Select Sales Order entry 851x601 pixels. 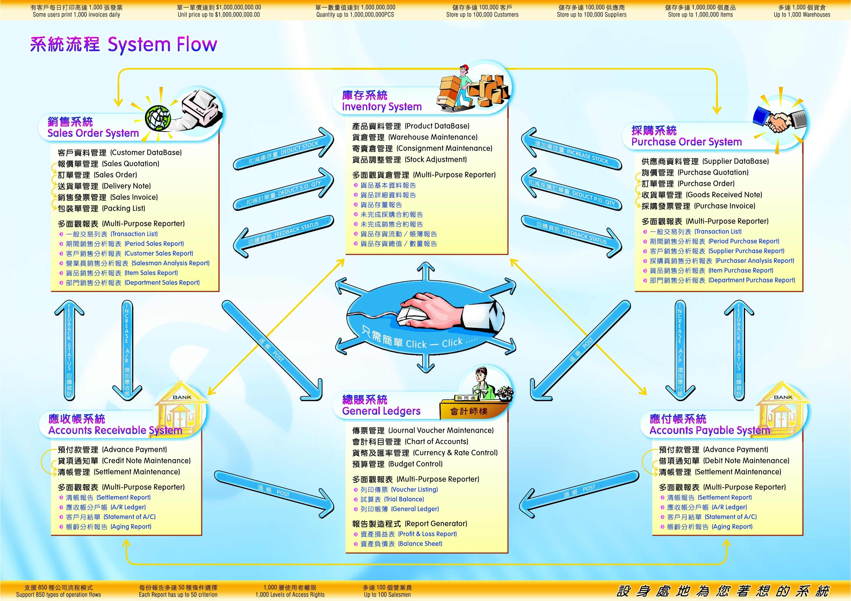tap(97, 175)
